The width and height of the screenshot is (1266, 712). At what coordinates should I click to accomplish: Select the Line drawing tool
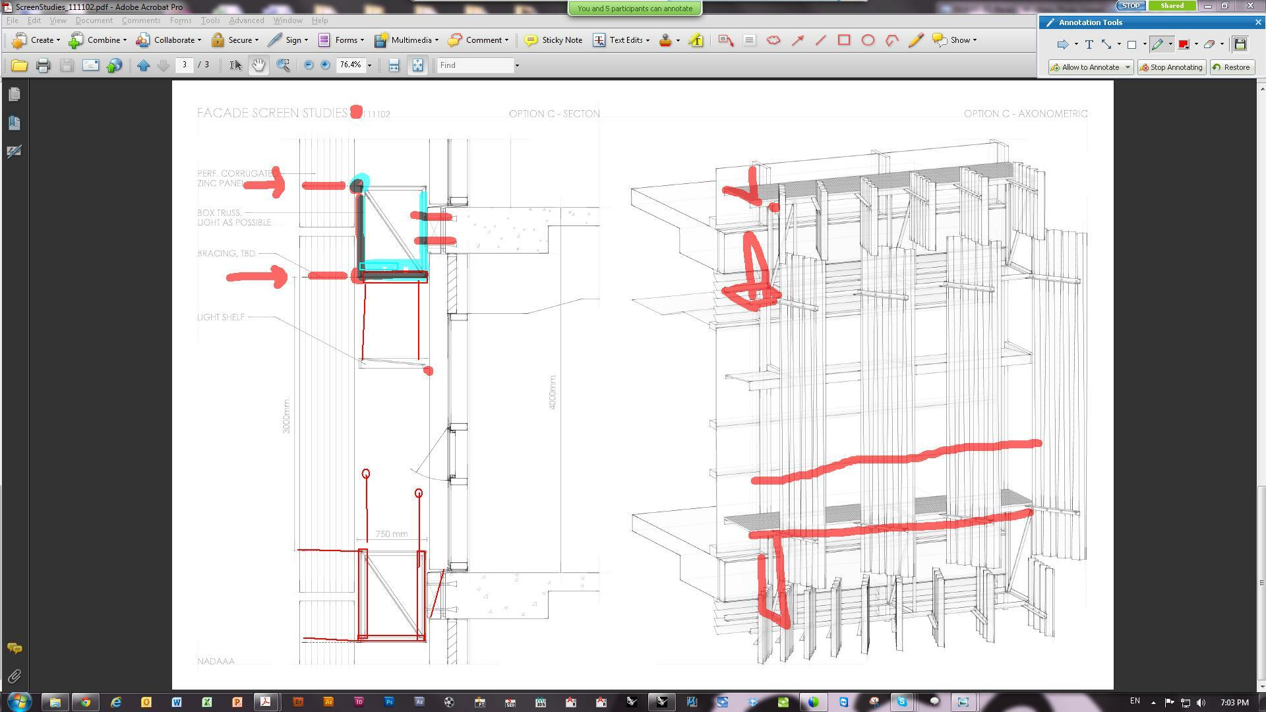820,40
